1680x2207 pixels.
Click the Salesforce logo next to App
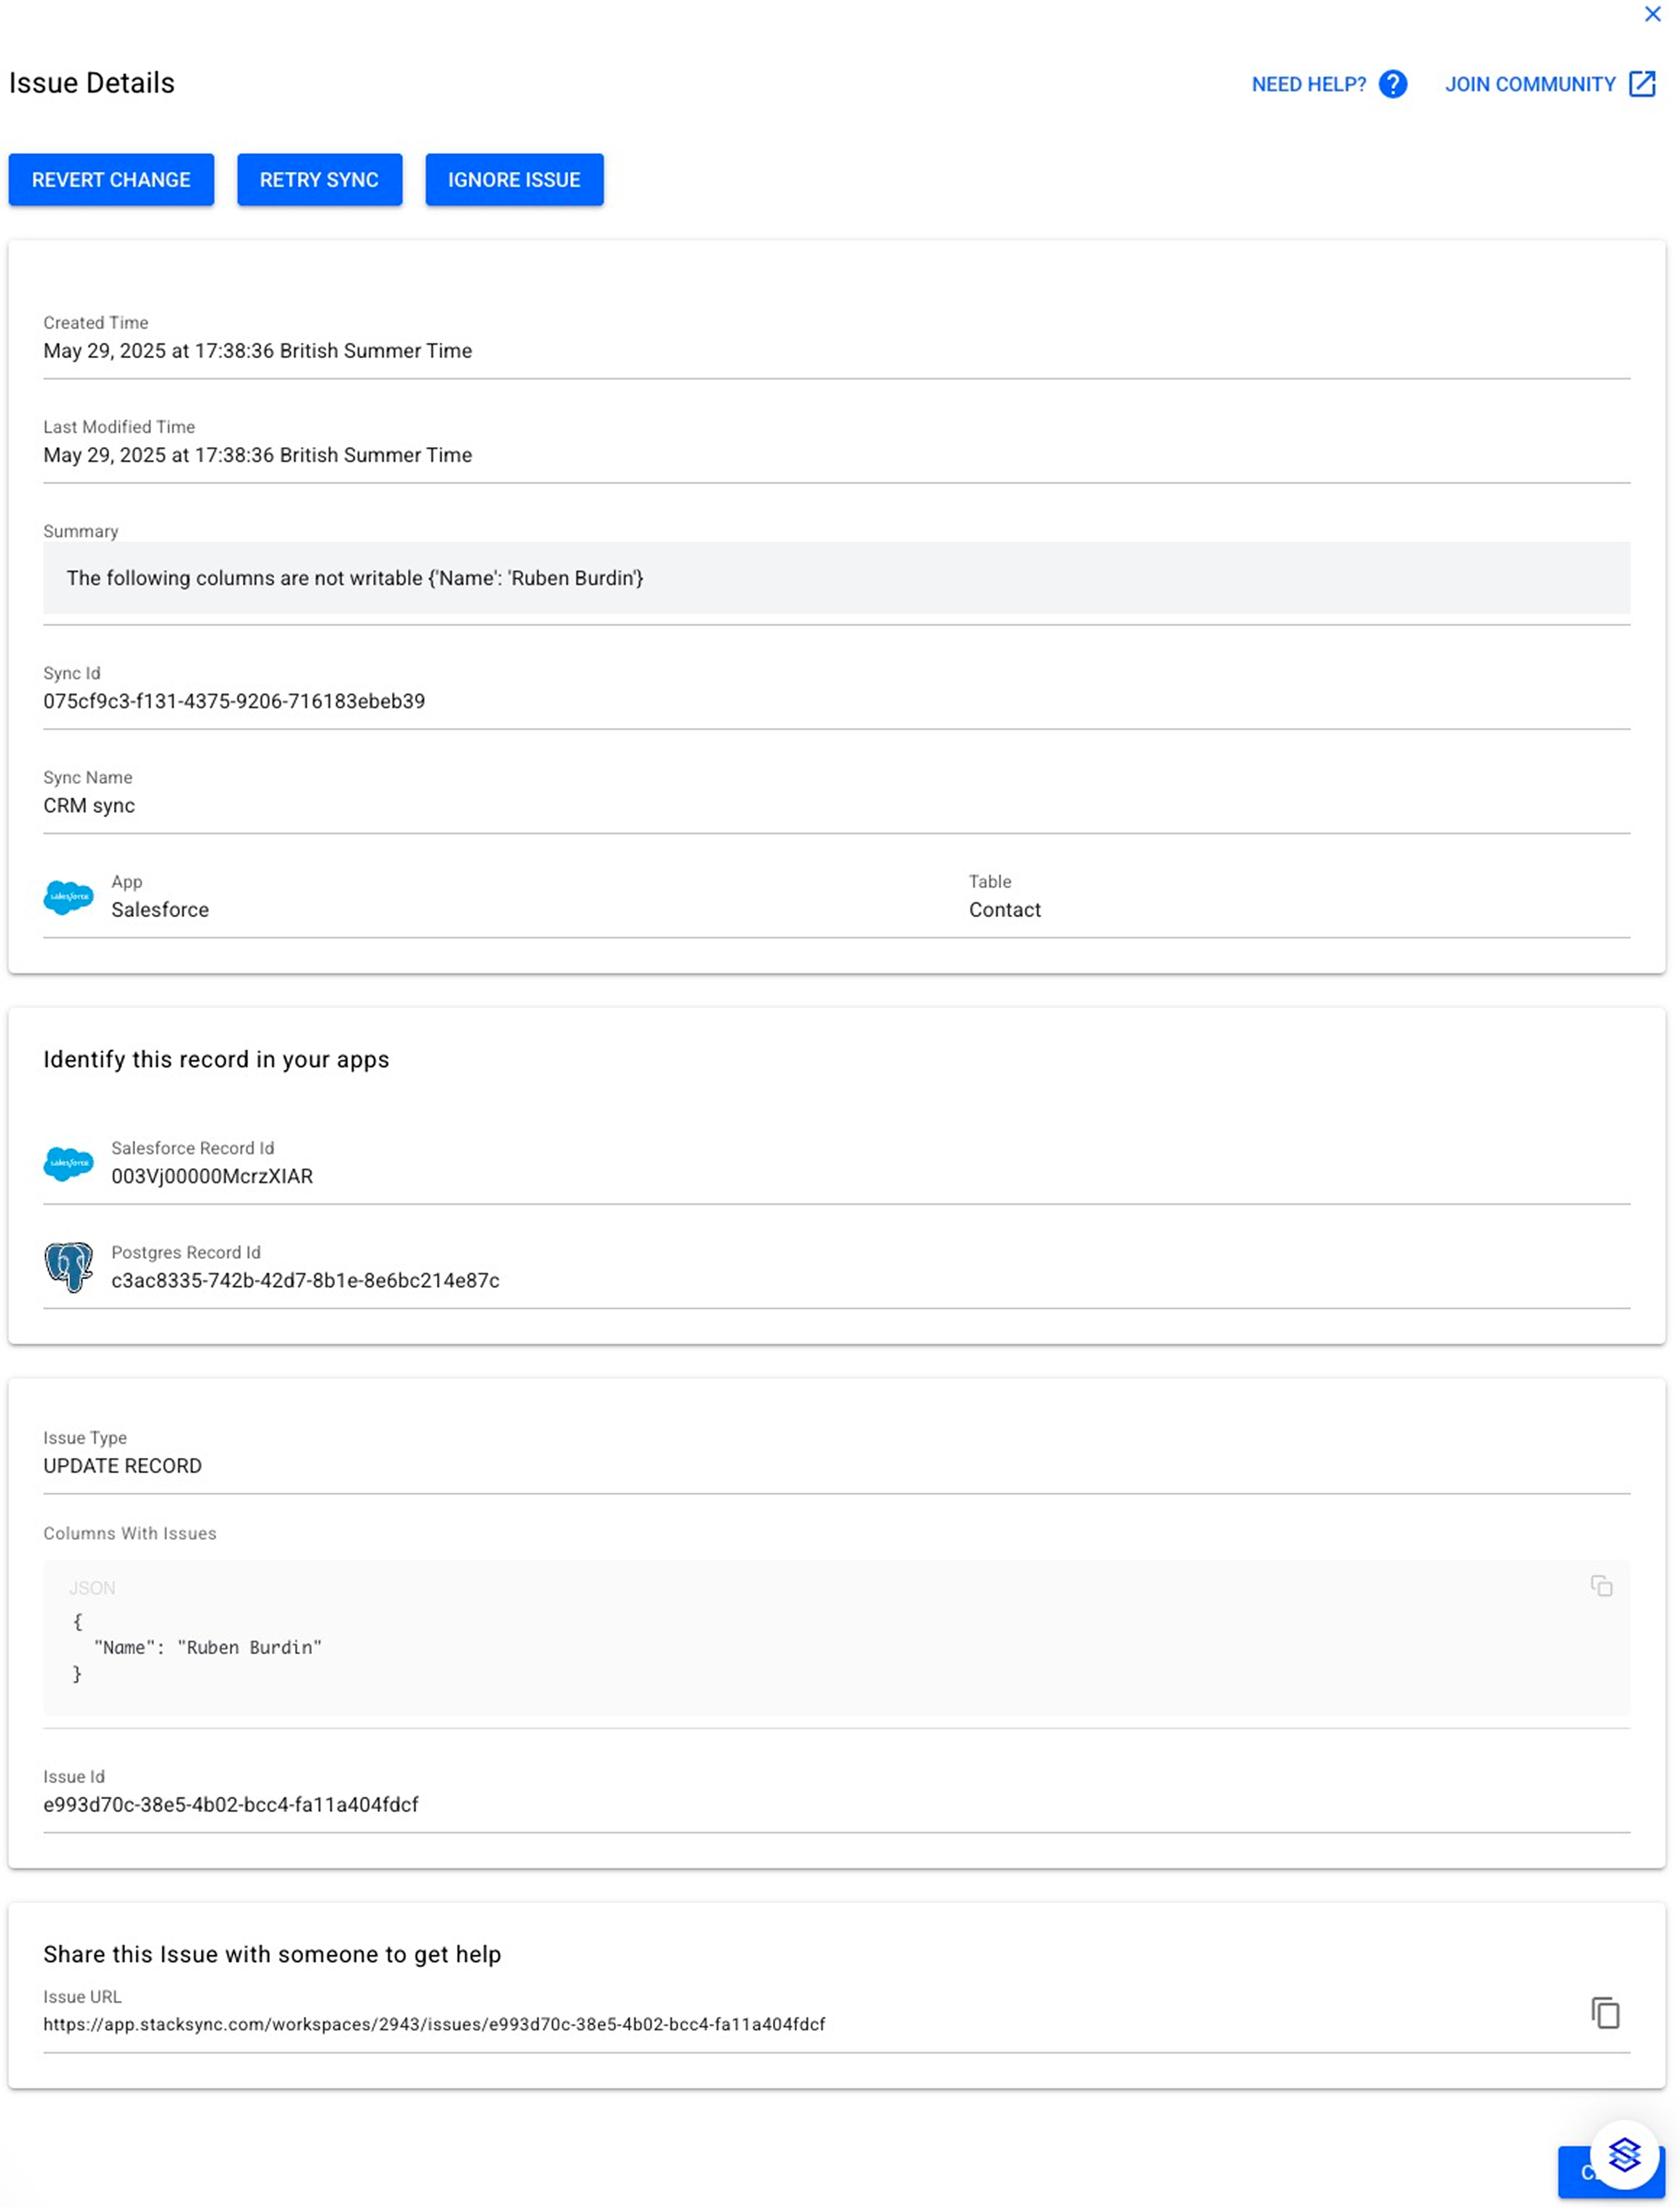point(68,897)
